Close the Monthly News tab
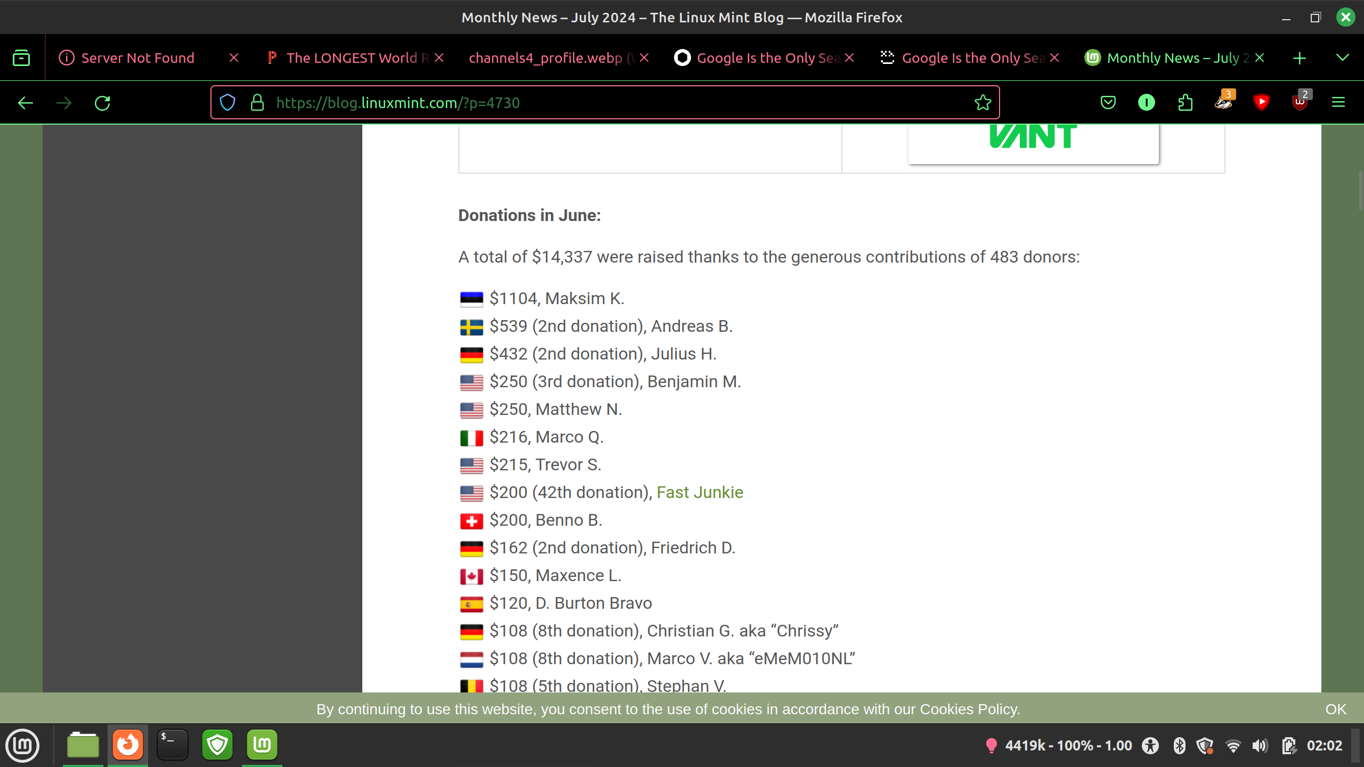1364x767 pixels. click(1260, 58)
